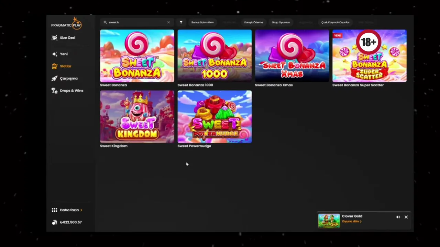Viewport: 440px width, 247px height.
Task: Open the Sweet Bonanza 1000 game thumbnail
Action: pyautogui.click(x=214, y=56)
